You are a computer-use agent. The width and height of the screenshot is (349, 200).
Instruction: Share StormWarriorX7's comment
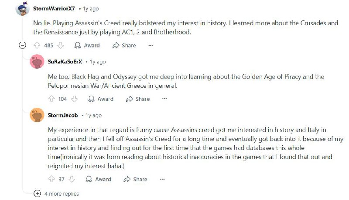tap(124, 46)
